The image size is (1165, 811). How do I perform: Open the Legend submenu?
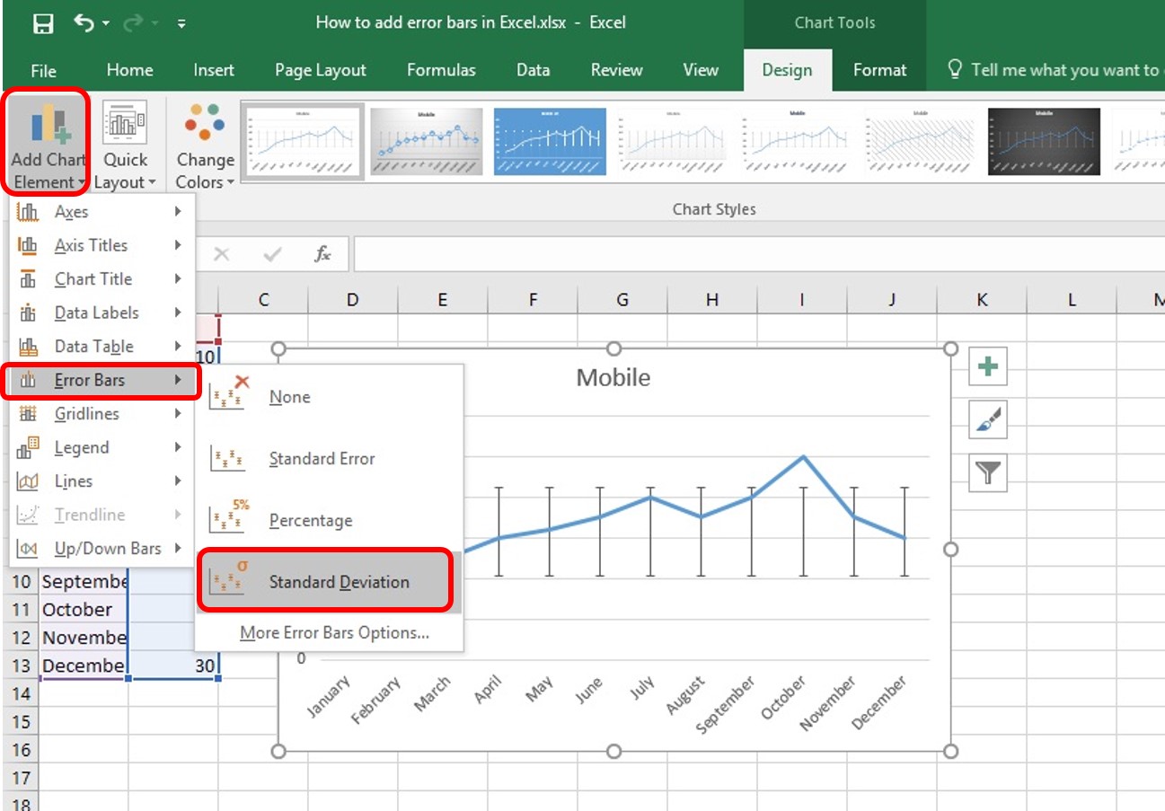[x=101, y=447]
